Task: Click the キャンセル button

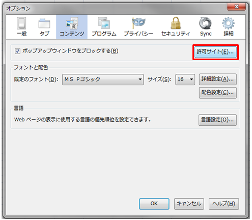Action: [189, 204]
